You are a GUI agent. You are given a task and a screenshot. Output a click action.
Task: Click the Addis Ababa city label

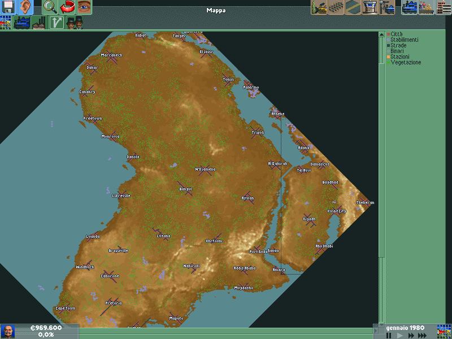(x=245, y=268)
